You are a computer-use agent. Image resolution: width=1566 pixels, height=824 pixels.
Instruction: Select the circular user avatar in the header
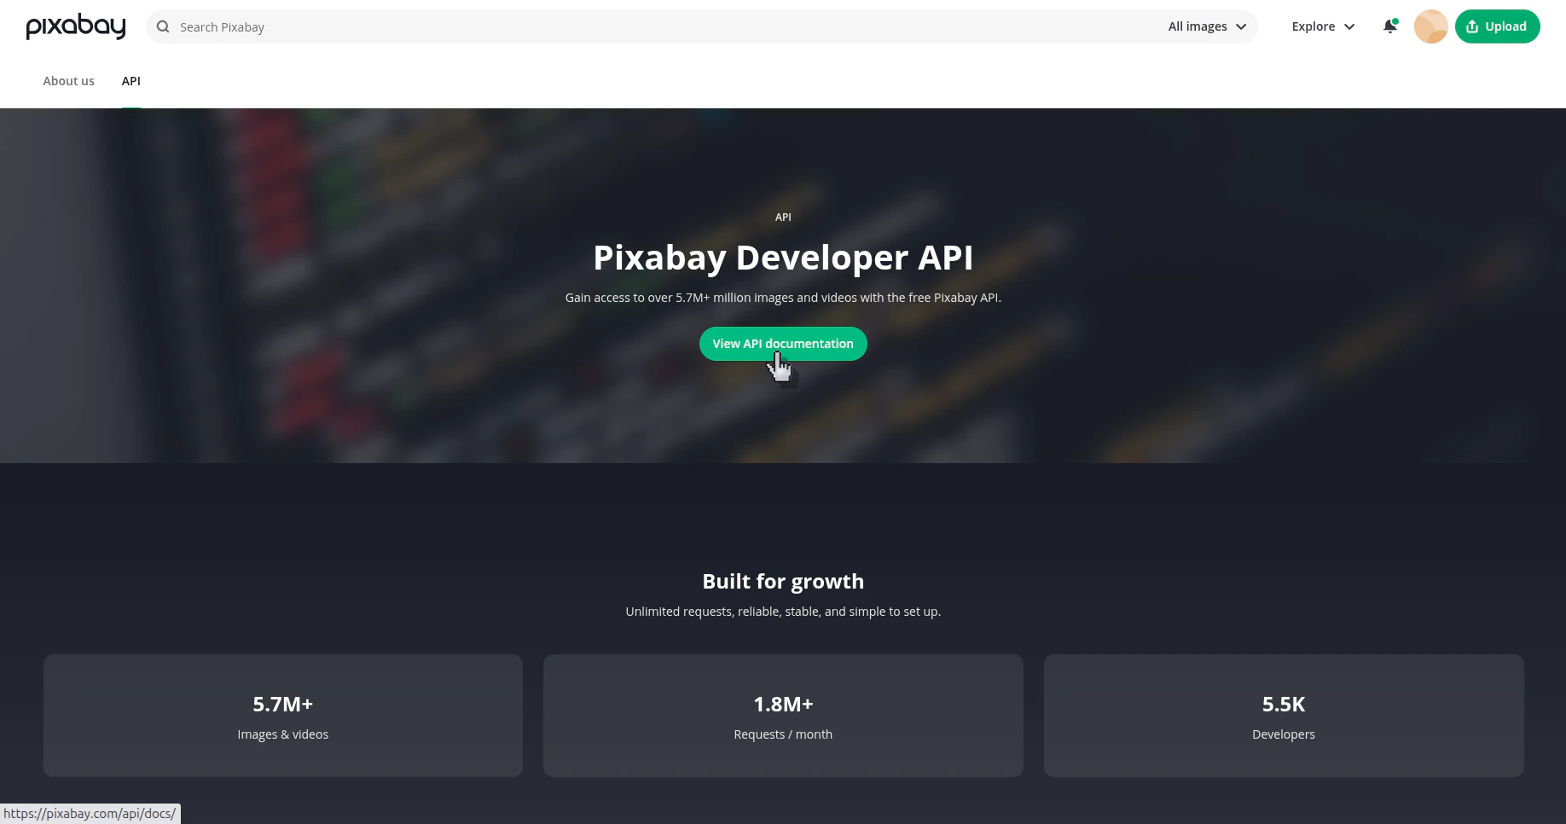pyautogui.click(x=1430, y=26)
